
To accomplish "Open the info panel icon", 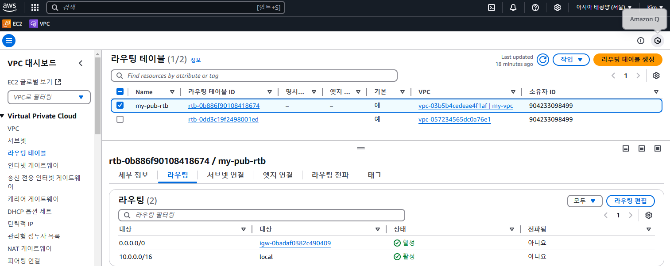I will point(641,41).
